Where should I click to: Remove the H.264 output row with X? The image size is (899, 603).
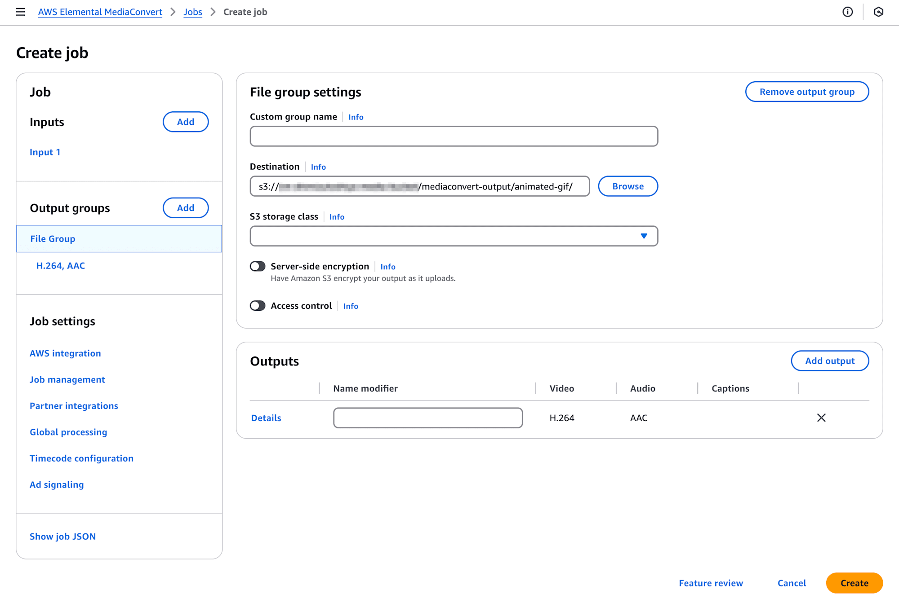821,418
